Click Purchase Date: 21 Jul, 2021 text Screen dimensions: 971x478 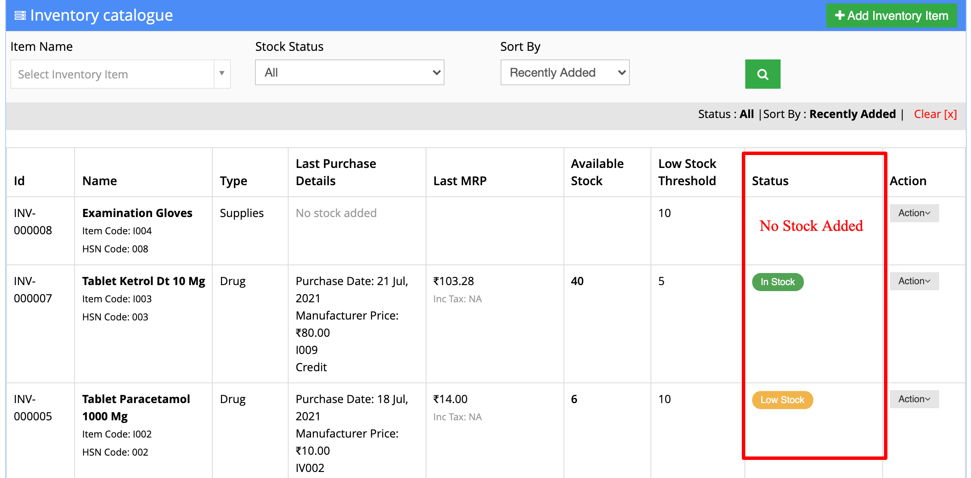pyautogui.click(x=352, y=290)
